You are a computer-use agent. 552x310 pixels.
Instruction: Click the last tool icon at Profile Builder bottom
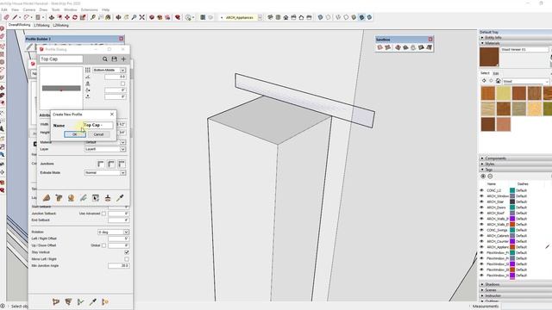105,301
